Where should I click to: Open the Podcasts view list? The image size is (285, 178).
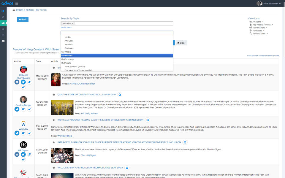point(257,31)
